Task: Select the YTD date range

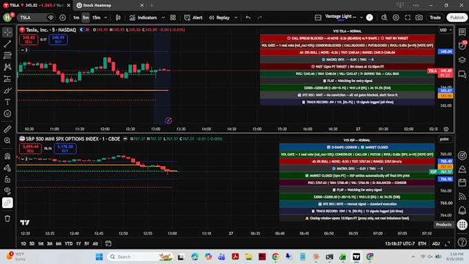Action: click(68, 244)
